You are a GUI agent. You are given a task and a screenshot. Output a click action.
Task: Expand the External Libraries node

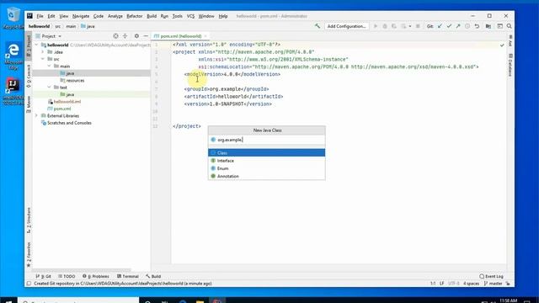(x=37, y=116)
